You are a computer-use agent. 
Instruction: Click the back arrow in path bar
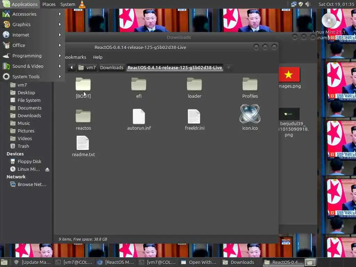72,67
